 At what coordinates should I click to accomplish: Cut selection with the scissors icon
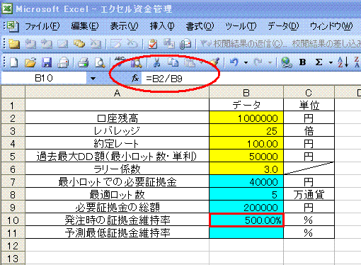tap(156, 62)
